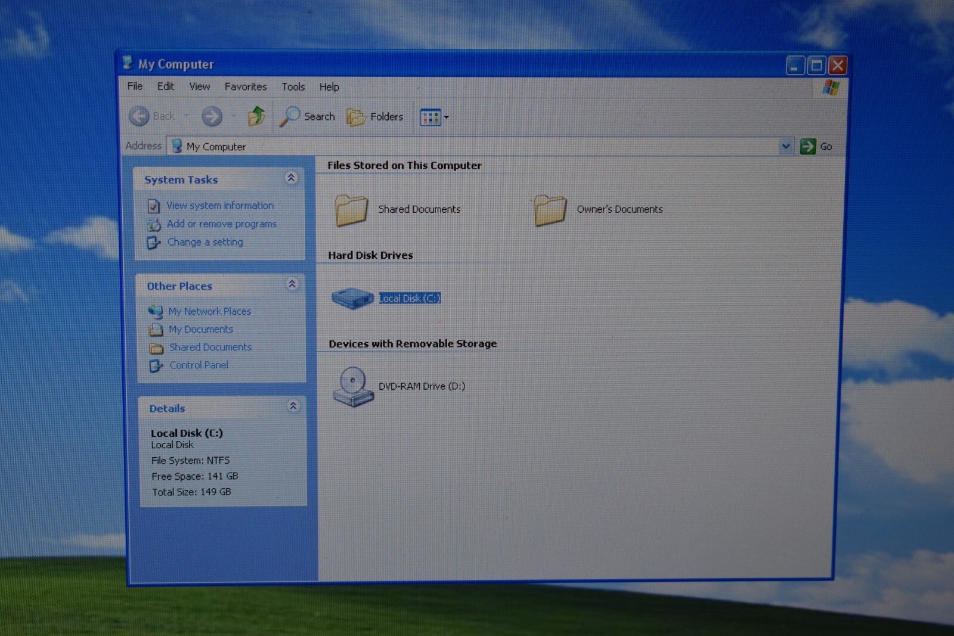This screenshot has width=954, height=636.
Task: Select the Local Disk (C:) drive icon
Action: point(352,297)
